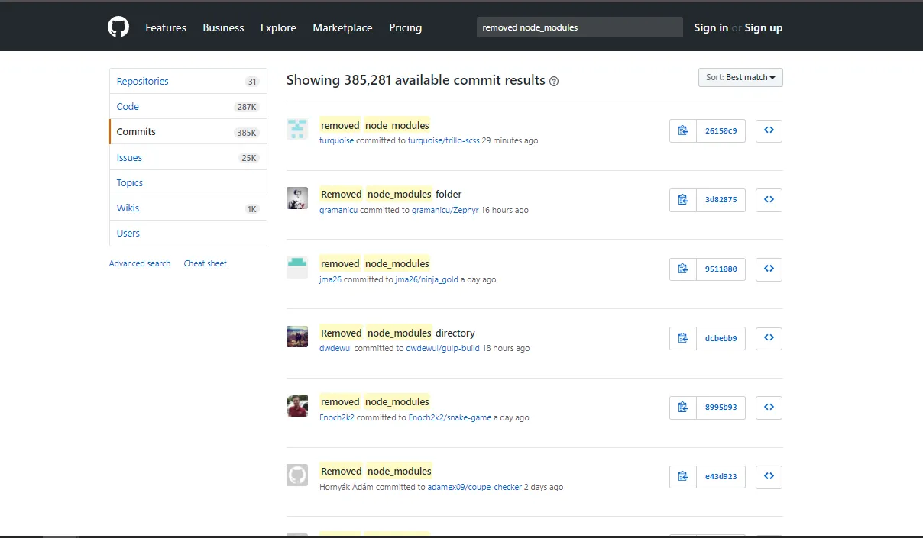Open the Sort: Best match dropdown
923x538 pixels.
(x=740, y=78)
